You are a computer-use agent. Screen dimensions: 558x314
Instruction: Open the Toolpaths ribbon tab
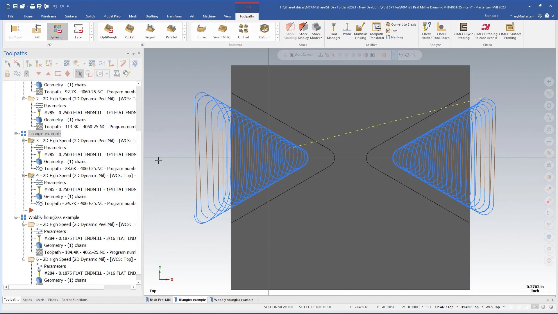tap(247, 16)
